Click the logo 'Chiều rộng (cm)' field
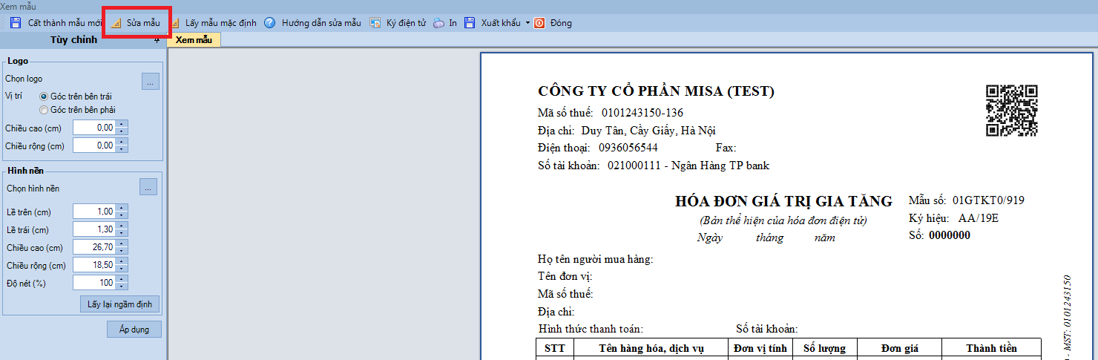 (94, 146)
